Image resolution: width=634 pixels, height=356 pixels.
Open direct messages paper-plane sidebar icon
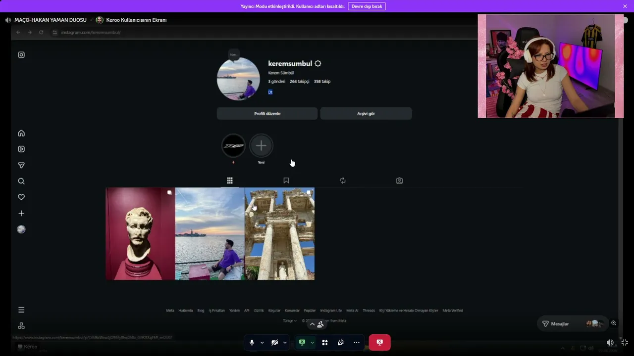click(x=21, y=165)
